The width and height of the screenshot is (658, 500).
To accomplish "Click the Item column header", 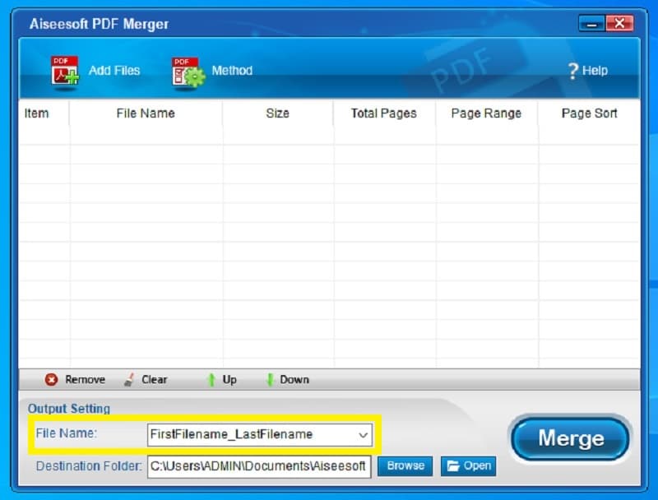I will coord(37,113).
